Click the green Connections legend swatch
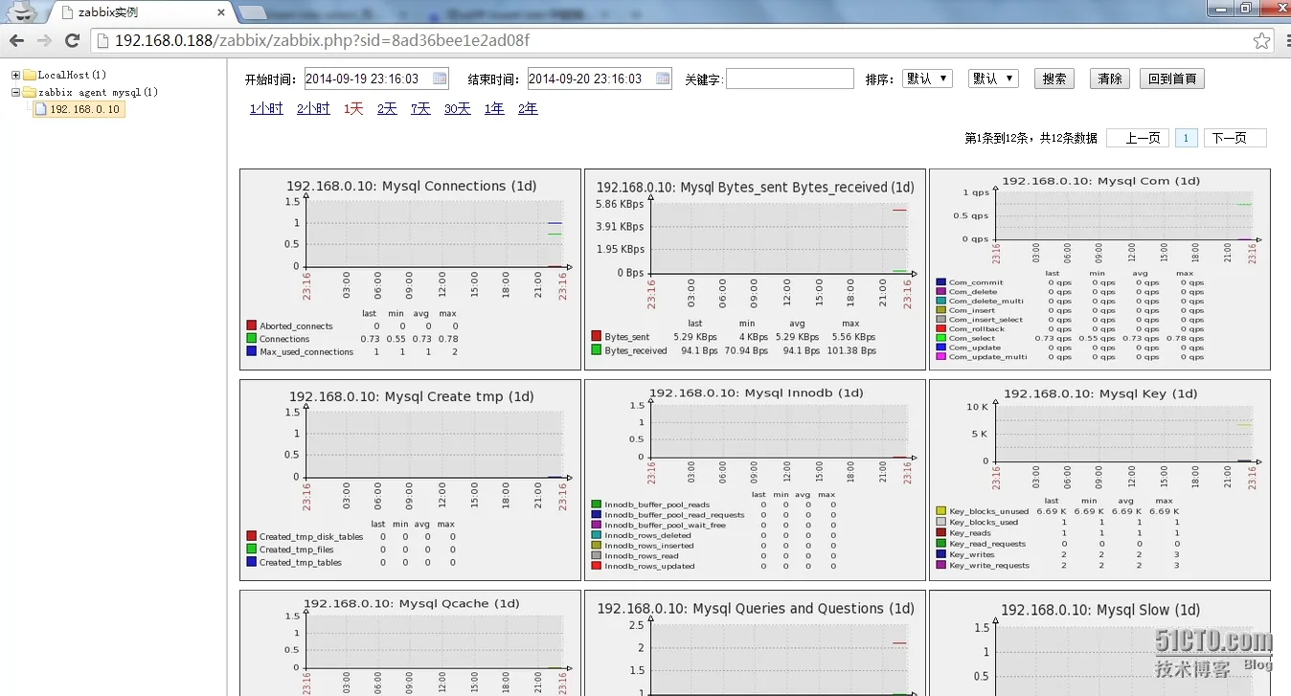 tap(251, 339)
